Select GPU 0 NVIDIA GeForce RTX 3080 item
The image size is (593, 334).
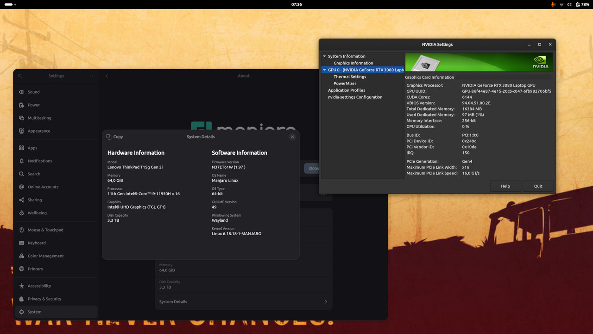pos(363,70)
